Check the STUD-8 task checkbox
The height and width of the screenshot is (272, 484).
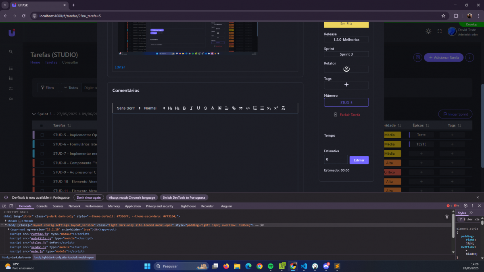point(42,163)
